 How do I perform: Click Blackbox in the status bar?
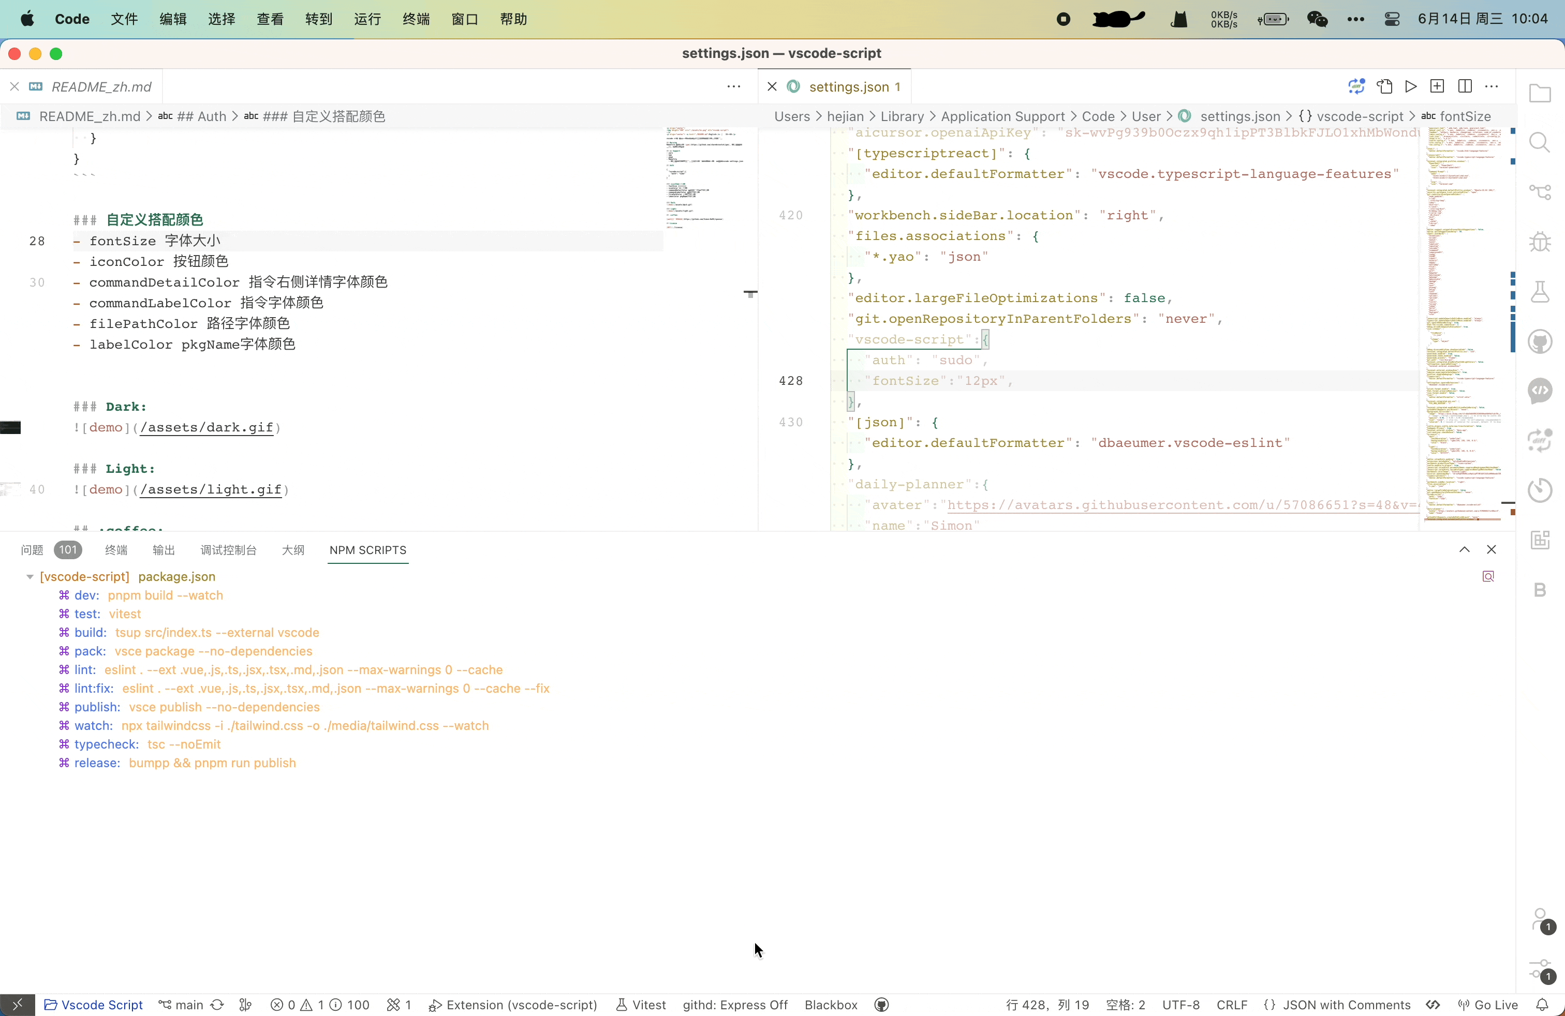pyautogui.click(x=831, y=1005)
